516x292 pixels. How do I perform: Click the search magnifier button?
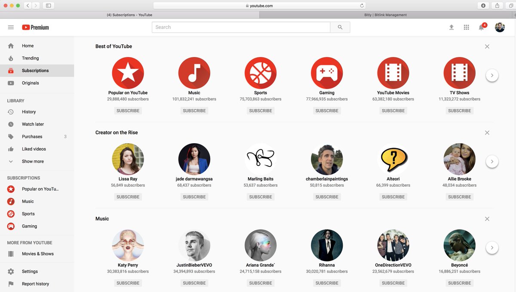pos(340,27)
